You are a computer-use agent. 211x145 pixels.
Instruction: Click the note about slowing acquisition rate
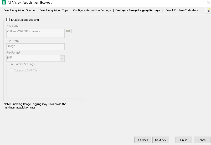(35, 106)
